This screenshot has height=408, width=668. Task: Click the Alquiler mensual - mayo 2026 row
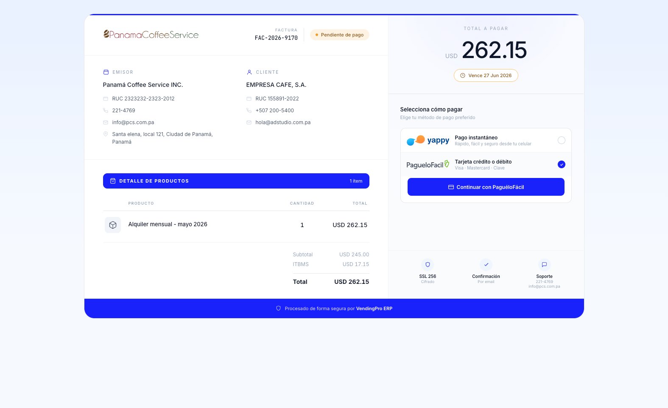tap(236, 225)
